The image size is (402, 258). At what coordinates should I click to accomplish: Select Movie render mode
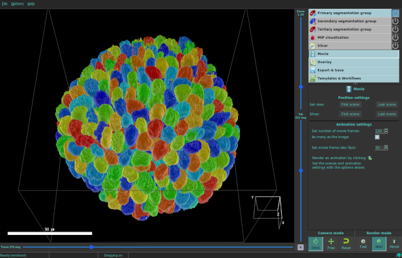[395, 244]
